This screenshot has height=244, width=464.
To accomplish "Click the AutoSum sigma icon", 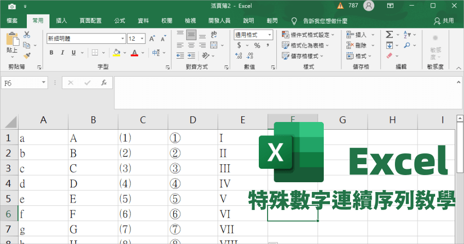I will click(389, 34).
